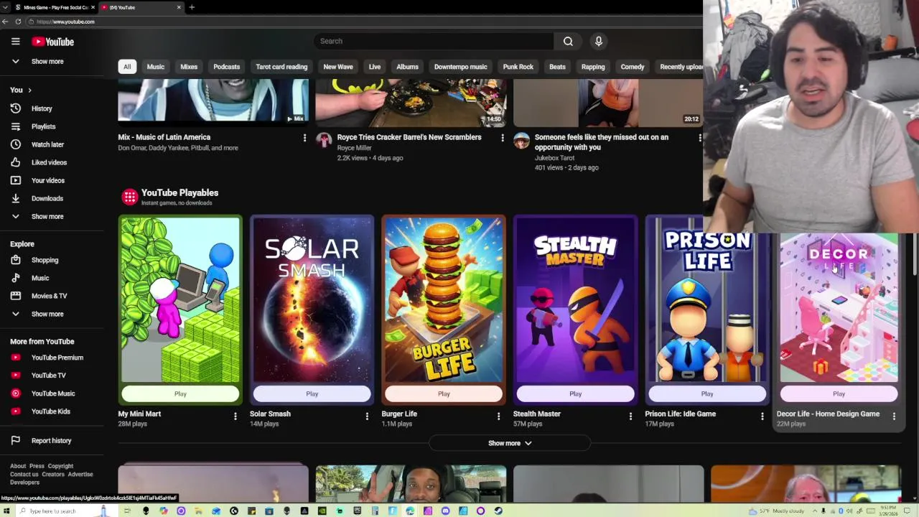The height and width of the screenshot is (517, 919).
Task: Go to the YouTube home logo
Action: click(52, 42)
